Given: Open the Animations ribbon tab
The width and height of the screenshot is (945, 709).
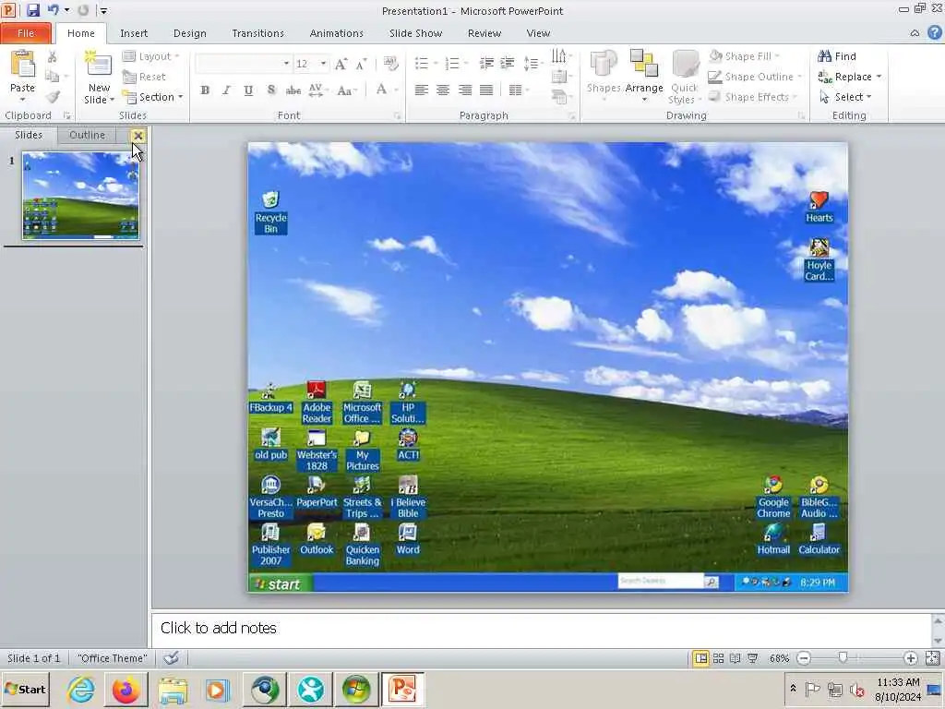Looking at the screenshot, I should pos(336,33).
